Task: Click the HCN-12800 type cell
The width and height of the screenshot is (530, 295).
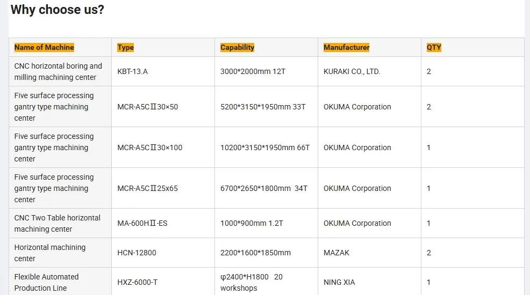Action: click(137, 253)
